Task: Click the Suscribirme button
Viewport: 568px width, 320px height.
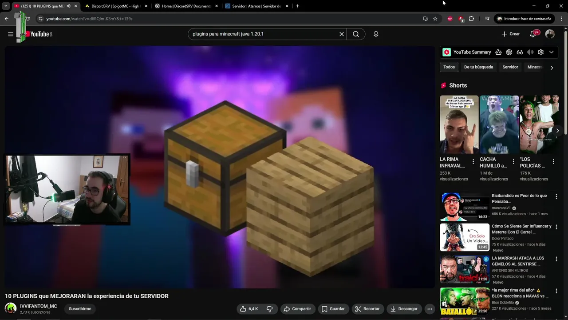Action: (80, 309)
